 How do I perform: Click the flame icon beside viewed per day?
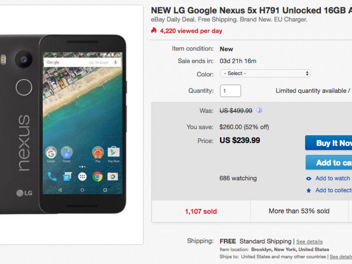tap(154, 31)
